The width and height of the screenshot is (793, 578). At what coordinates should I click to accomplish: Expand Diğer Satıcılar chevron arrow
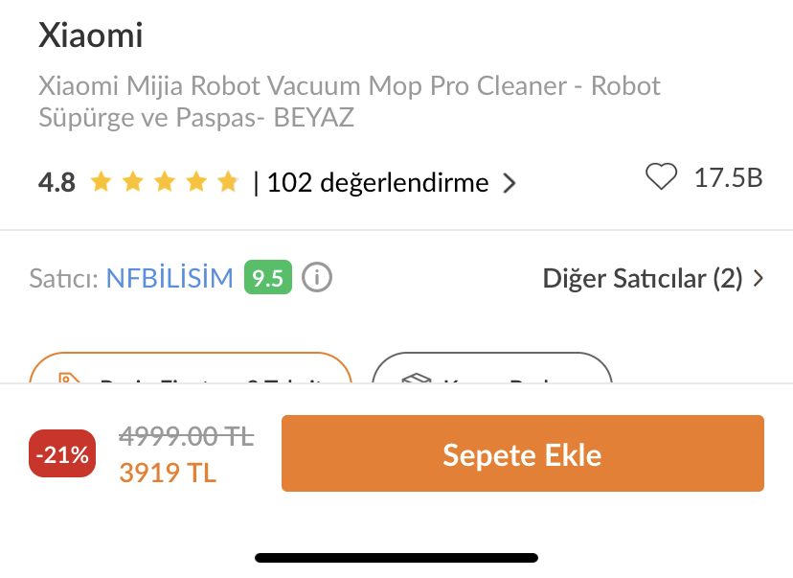coord(758,278)
